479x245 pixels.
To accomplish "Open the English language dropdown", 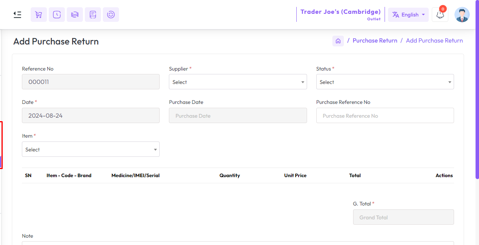I will click(408, 15).
